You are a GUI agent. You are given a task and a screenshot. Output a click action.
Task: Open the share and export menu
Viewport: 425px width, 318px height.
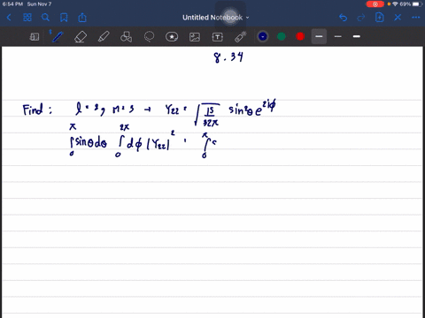point(82,18)
